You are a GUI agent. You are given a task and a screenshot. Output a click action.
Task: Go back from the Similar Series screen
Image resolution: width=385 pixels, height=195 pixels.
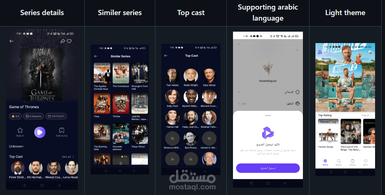(x=96, y=56)
